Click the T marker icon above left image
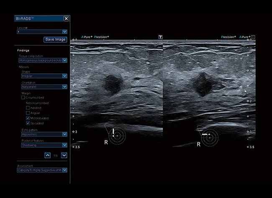 (160, 37)
